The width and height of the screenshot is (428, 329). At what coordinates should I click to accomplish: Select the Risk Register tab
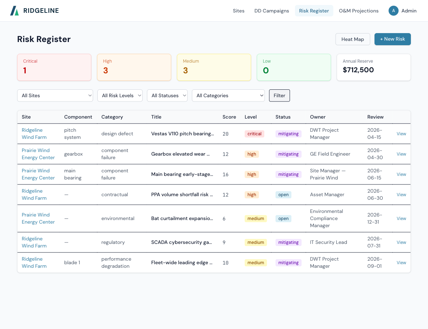tap(314, 11)
